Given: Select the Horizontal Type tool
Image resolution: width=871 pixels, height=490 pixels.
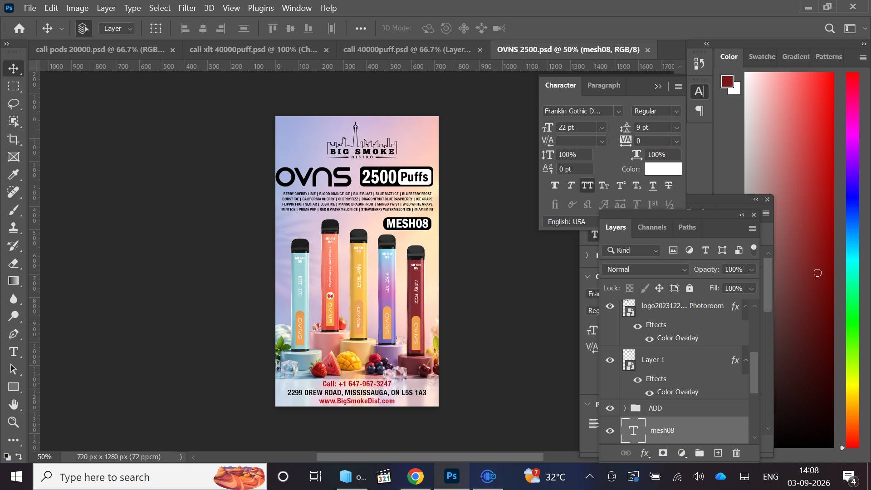Looking at the screenshot, I should [14, 352].
